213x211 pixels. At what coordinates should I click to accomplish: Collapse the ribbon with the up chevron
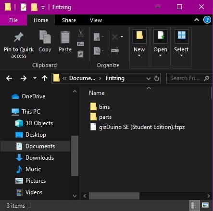pyautogui.click(x=197, y=20)
